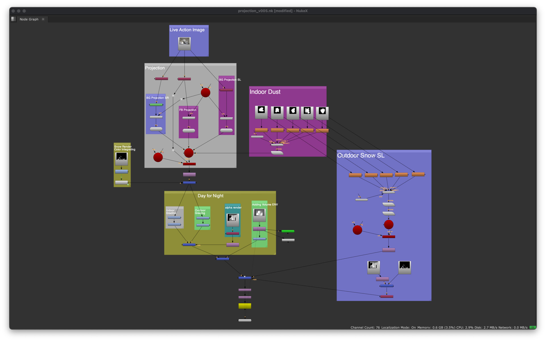This screenshot has height=341, width=546.
Task: Switch to the Node Graph tab
Action: tap(29, 19)
